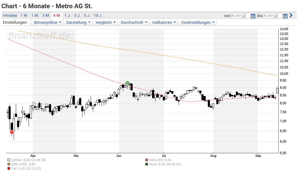Click the 'Hoch: 9,28 (08.06.20)' legend text
The width and height of the screenshot is (300, 173).
(x=165, y=164)
